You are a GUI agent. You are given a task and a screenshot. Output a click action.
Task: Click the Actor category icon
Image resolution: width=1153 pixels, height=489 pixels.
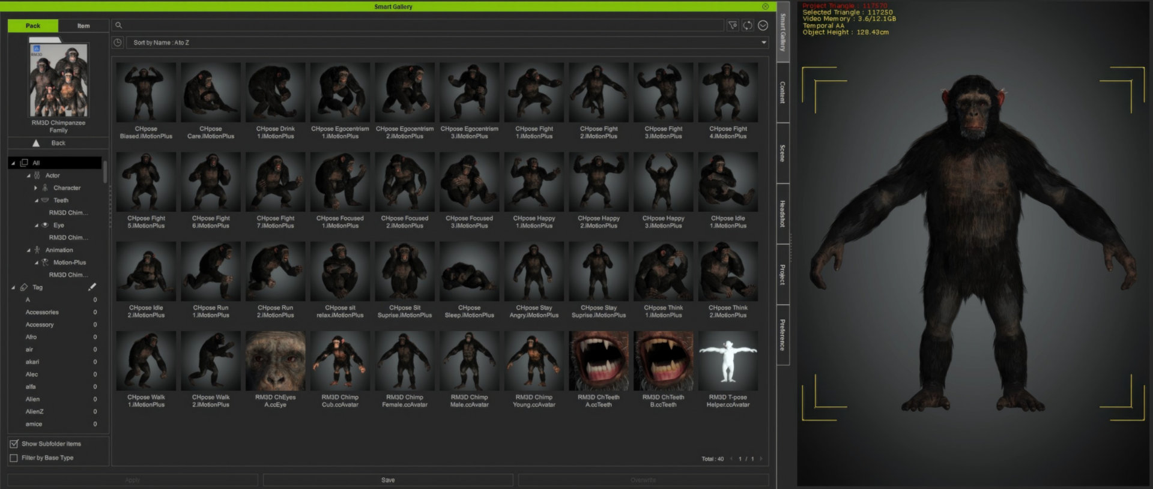(x=37, y=175)
